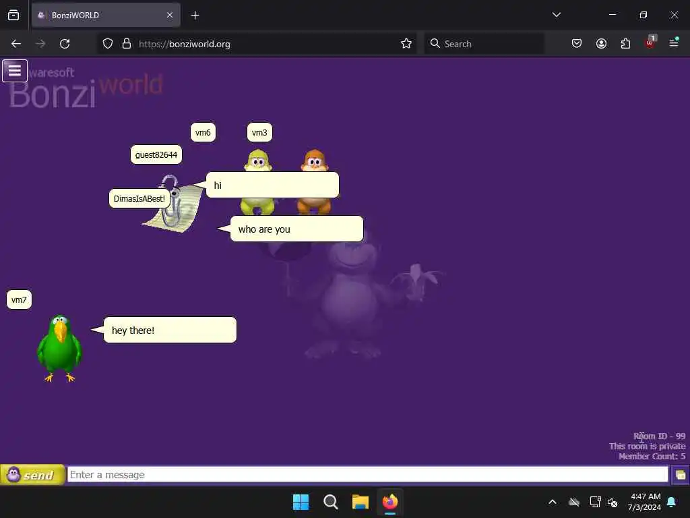Open the BonziWORLD hamburger menu
This screenshot has height=518, width=690.
pyautogui.click(x=15, y=70)
